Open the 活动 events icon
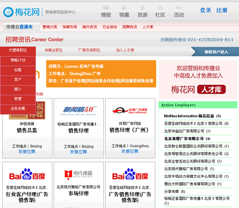 pos(179,8)
